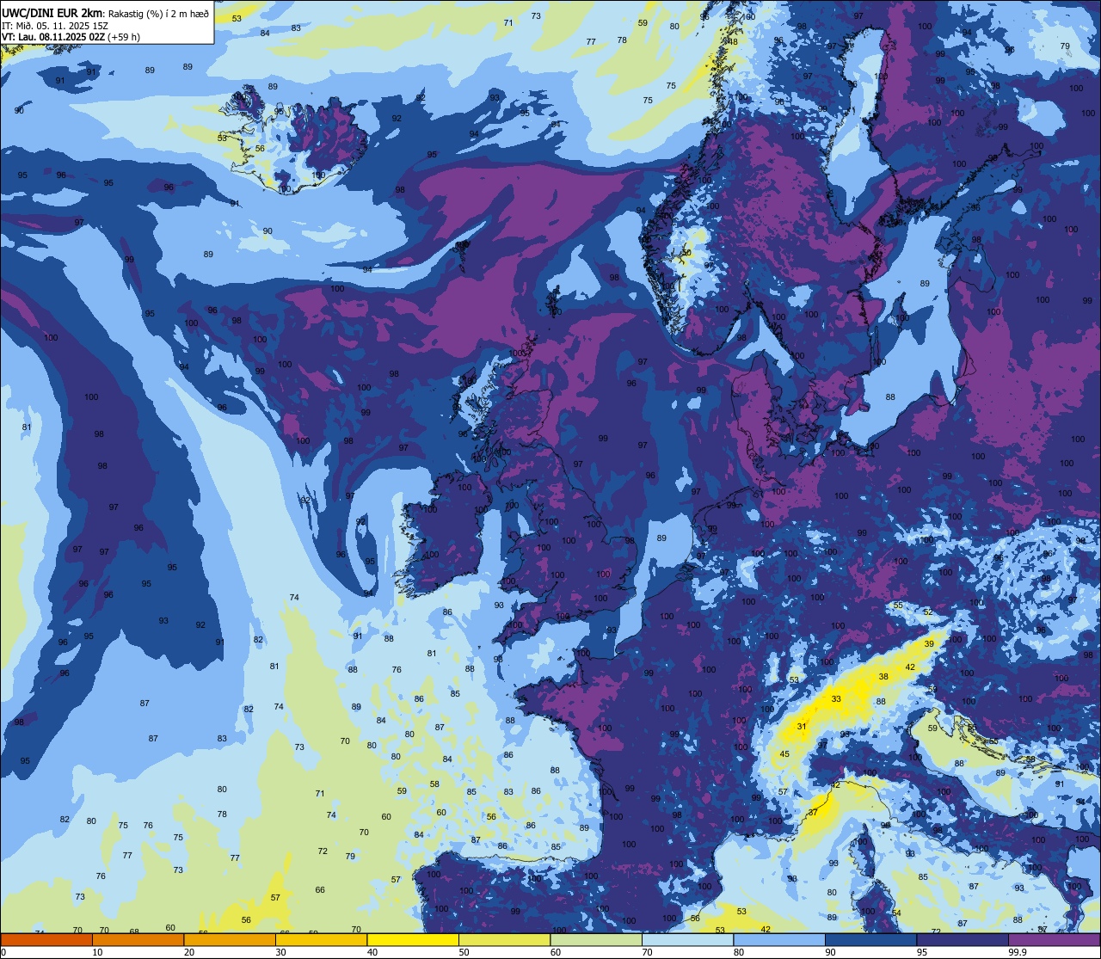Click the humidity value 33 on the map

836,699
